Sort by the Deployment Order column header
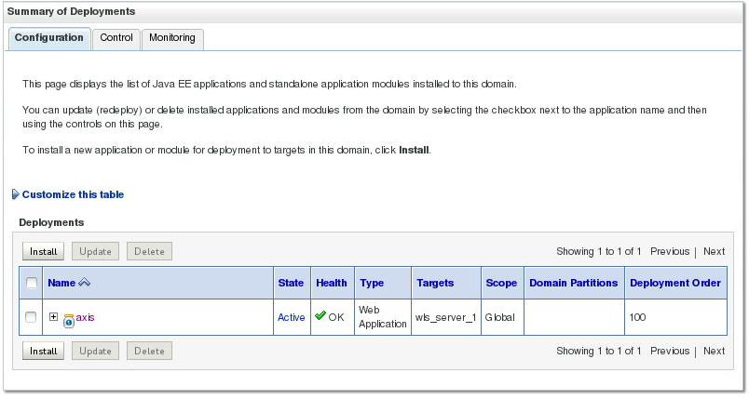749x399 pixels. (675, 283)
